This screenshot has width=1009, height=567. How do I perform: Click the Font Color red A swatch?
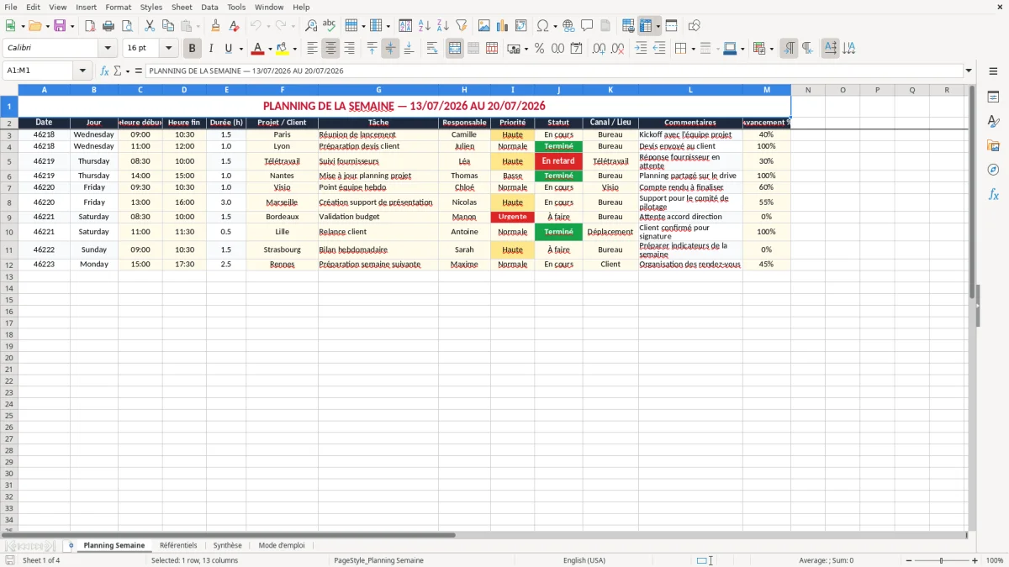257,49
